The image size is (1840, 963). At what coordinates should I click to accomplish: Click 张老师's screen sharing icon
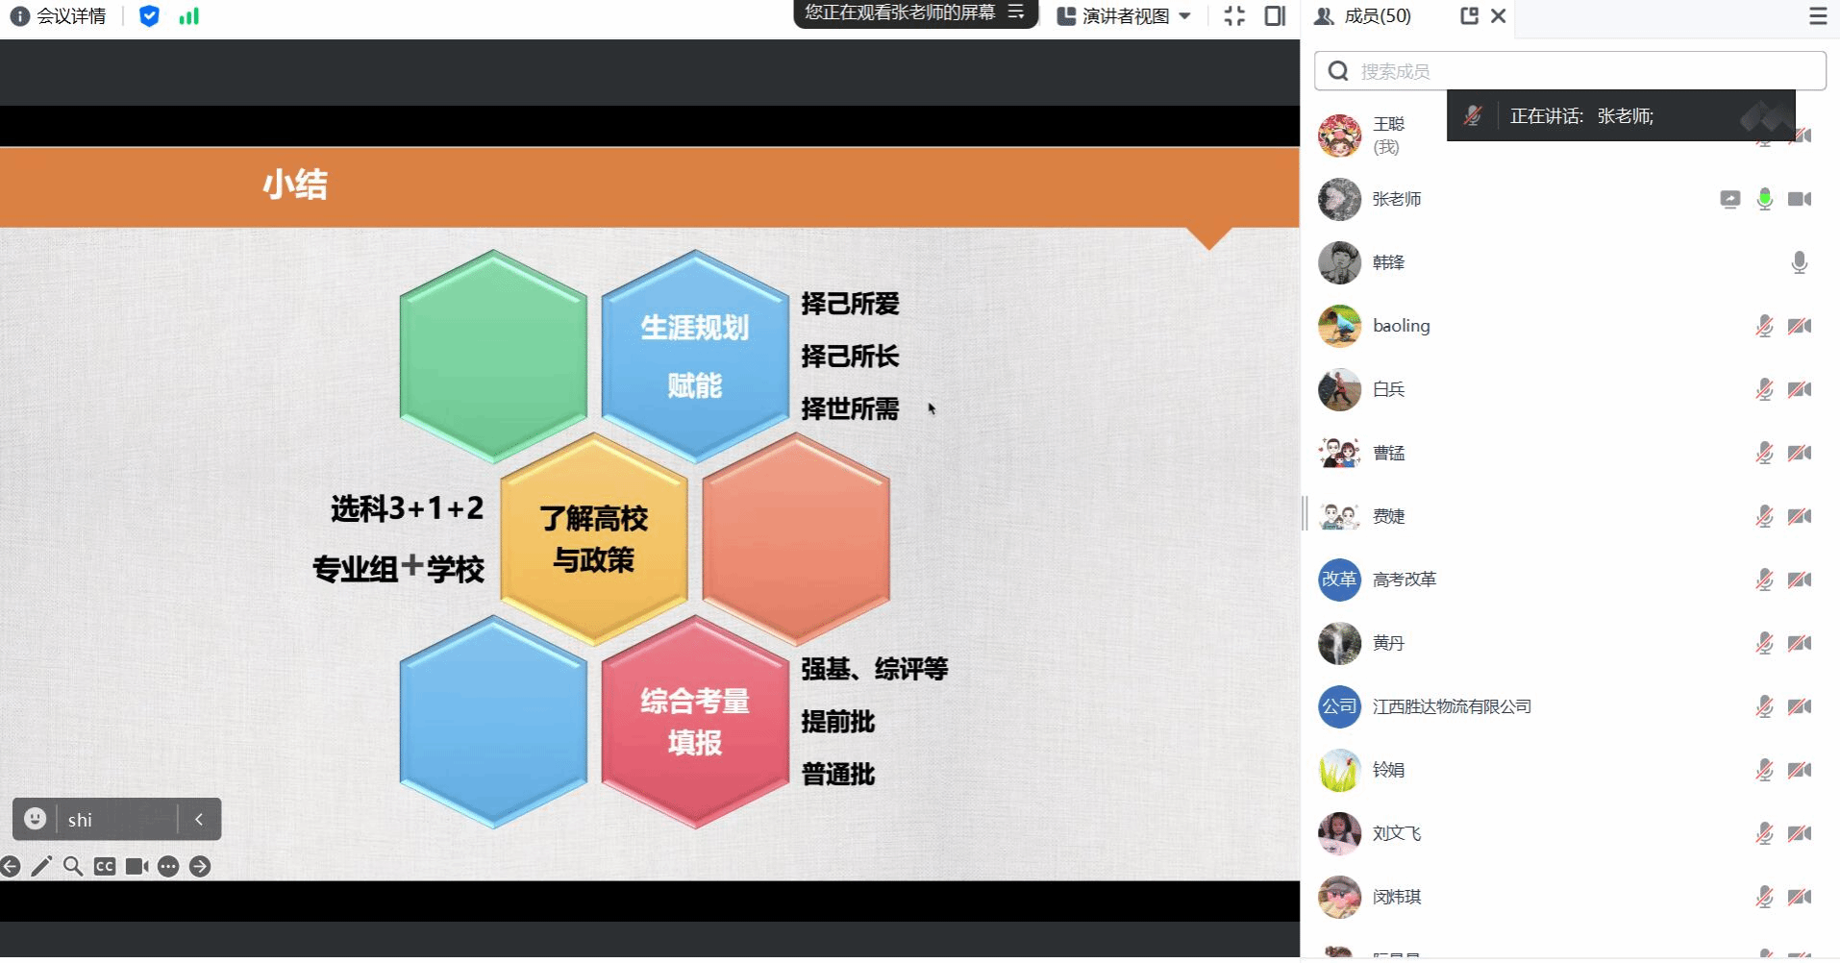click(1729, 199)
